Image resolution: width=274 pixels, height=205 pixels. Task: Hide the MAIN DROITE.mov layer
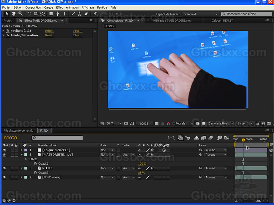coord(4,154)
